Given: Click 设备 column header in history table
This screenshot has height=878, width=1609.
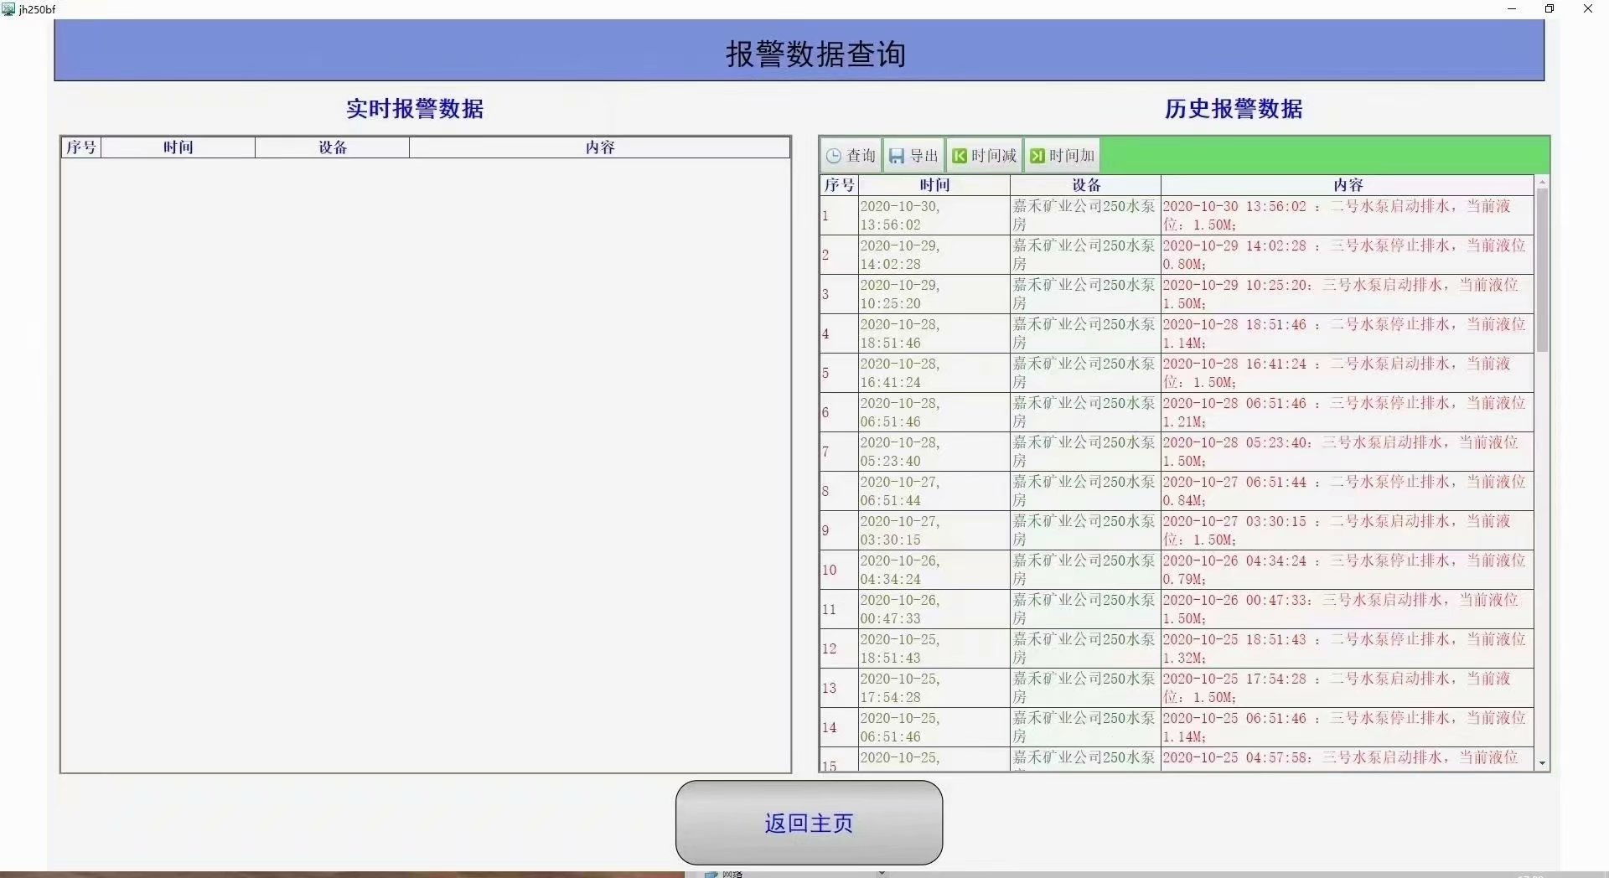Looking at the screenshot, I should 1086,185.
